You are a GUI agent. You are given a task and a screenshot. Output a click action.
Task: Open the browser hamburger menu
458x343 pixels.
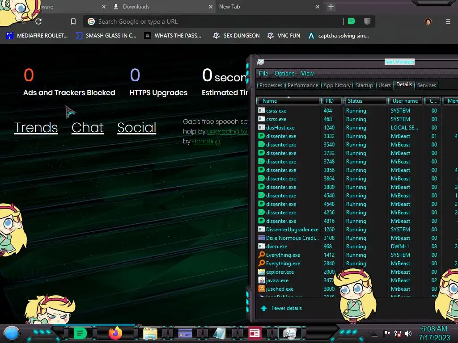point(448,21)
